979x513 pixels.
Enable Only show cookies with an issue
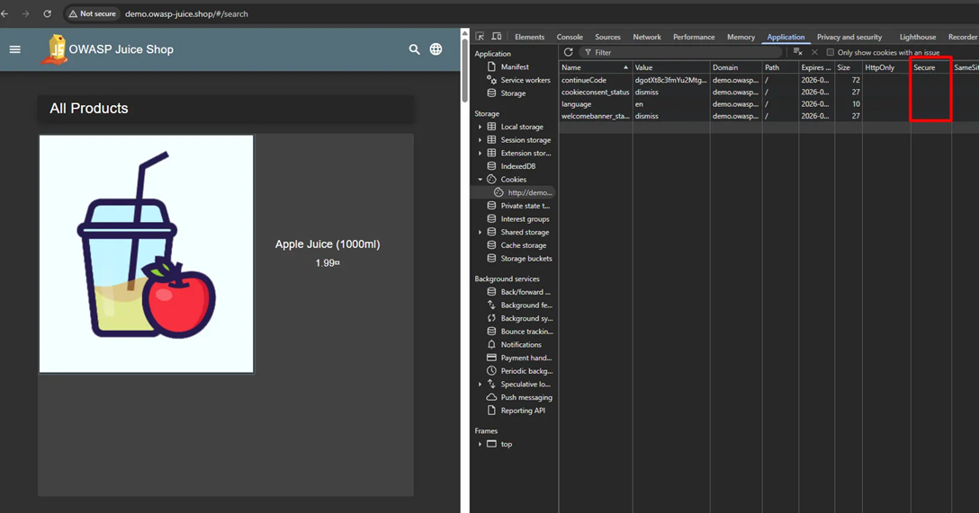(830, 52)
